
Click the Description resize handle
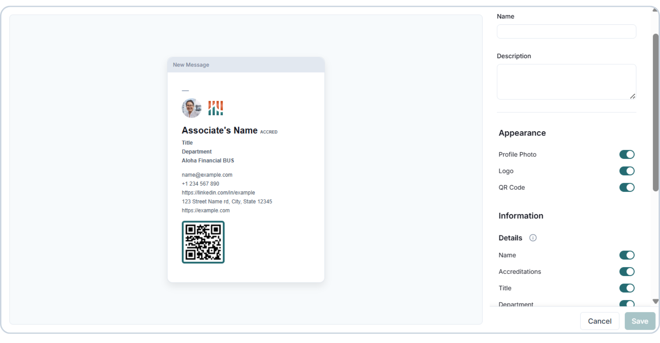click(x=632, y=96)
